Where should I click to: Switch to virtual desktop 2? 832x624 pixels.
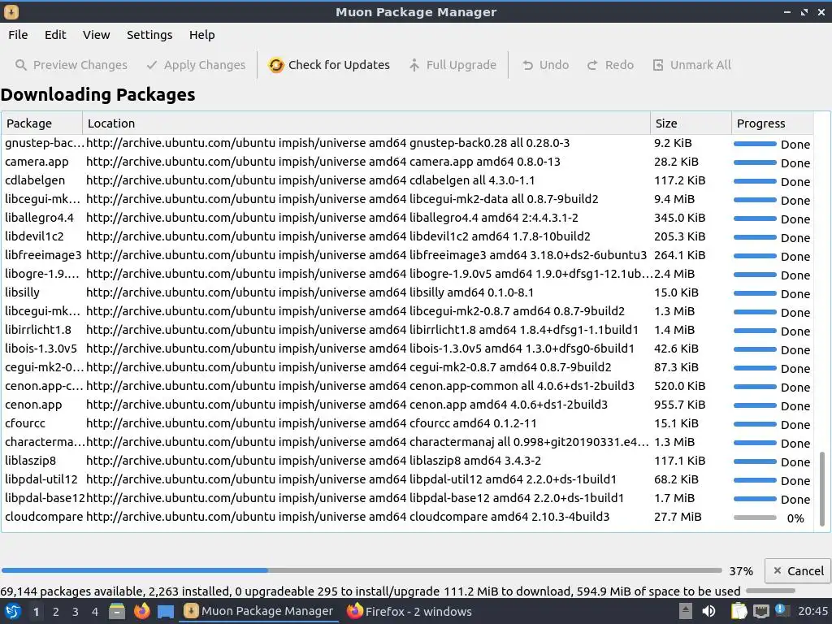pos(56,612)
